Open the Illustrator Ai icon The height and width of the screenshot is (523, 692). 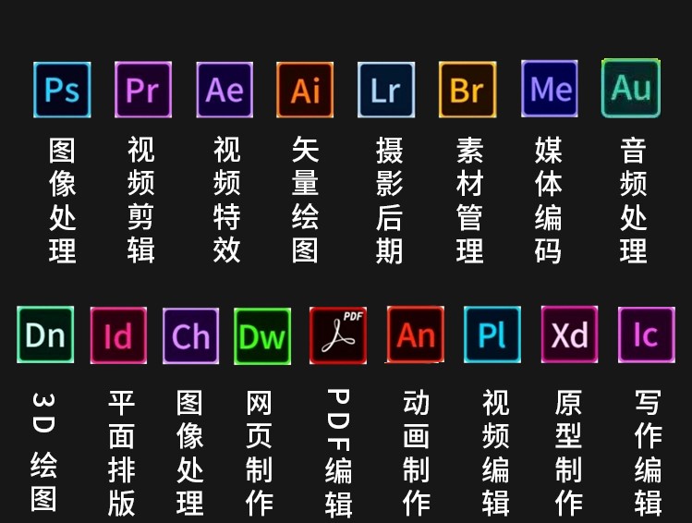pyautogui.click(x=305, y=90)
